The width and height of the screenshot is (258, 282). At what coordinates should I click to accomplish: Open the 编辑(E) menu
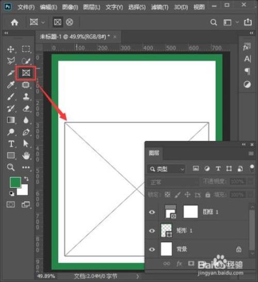click(49, 7)
